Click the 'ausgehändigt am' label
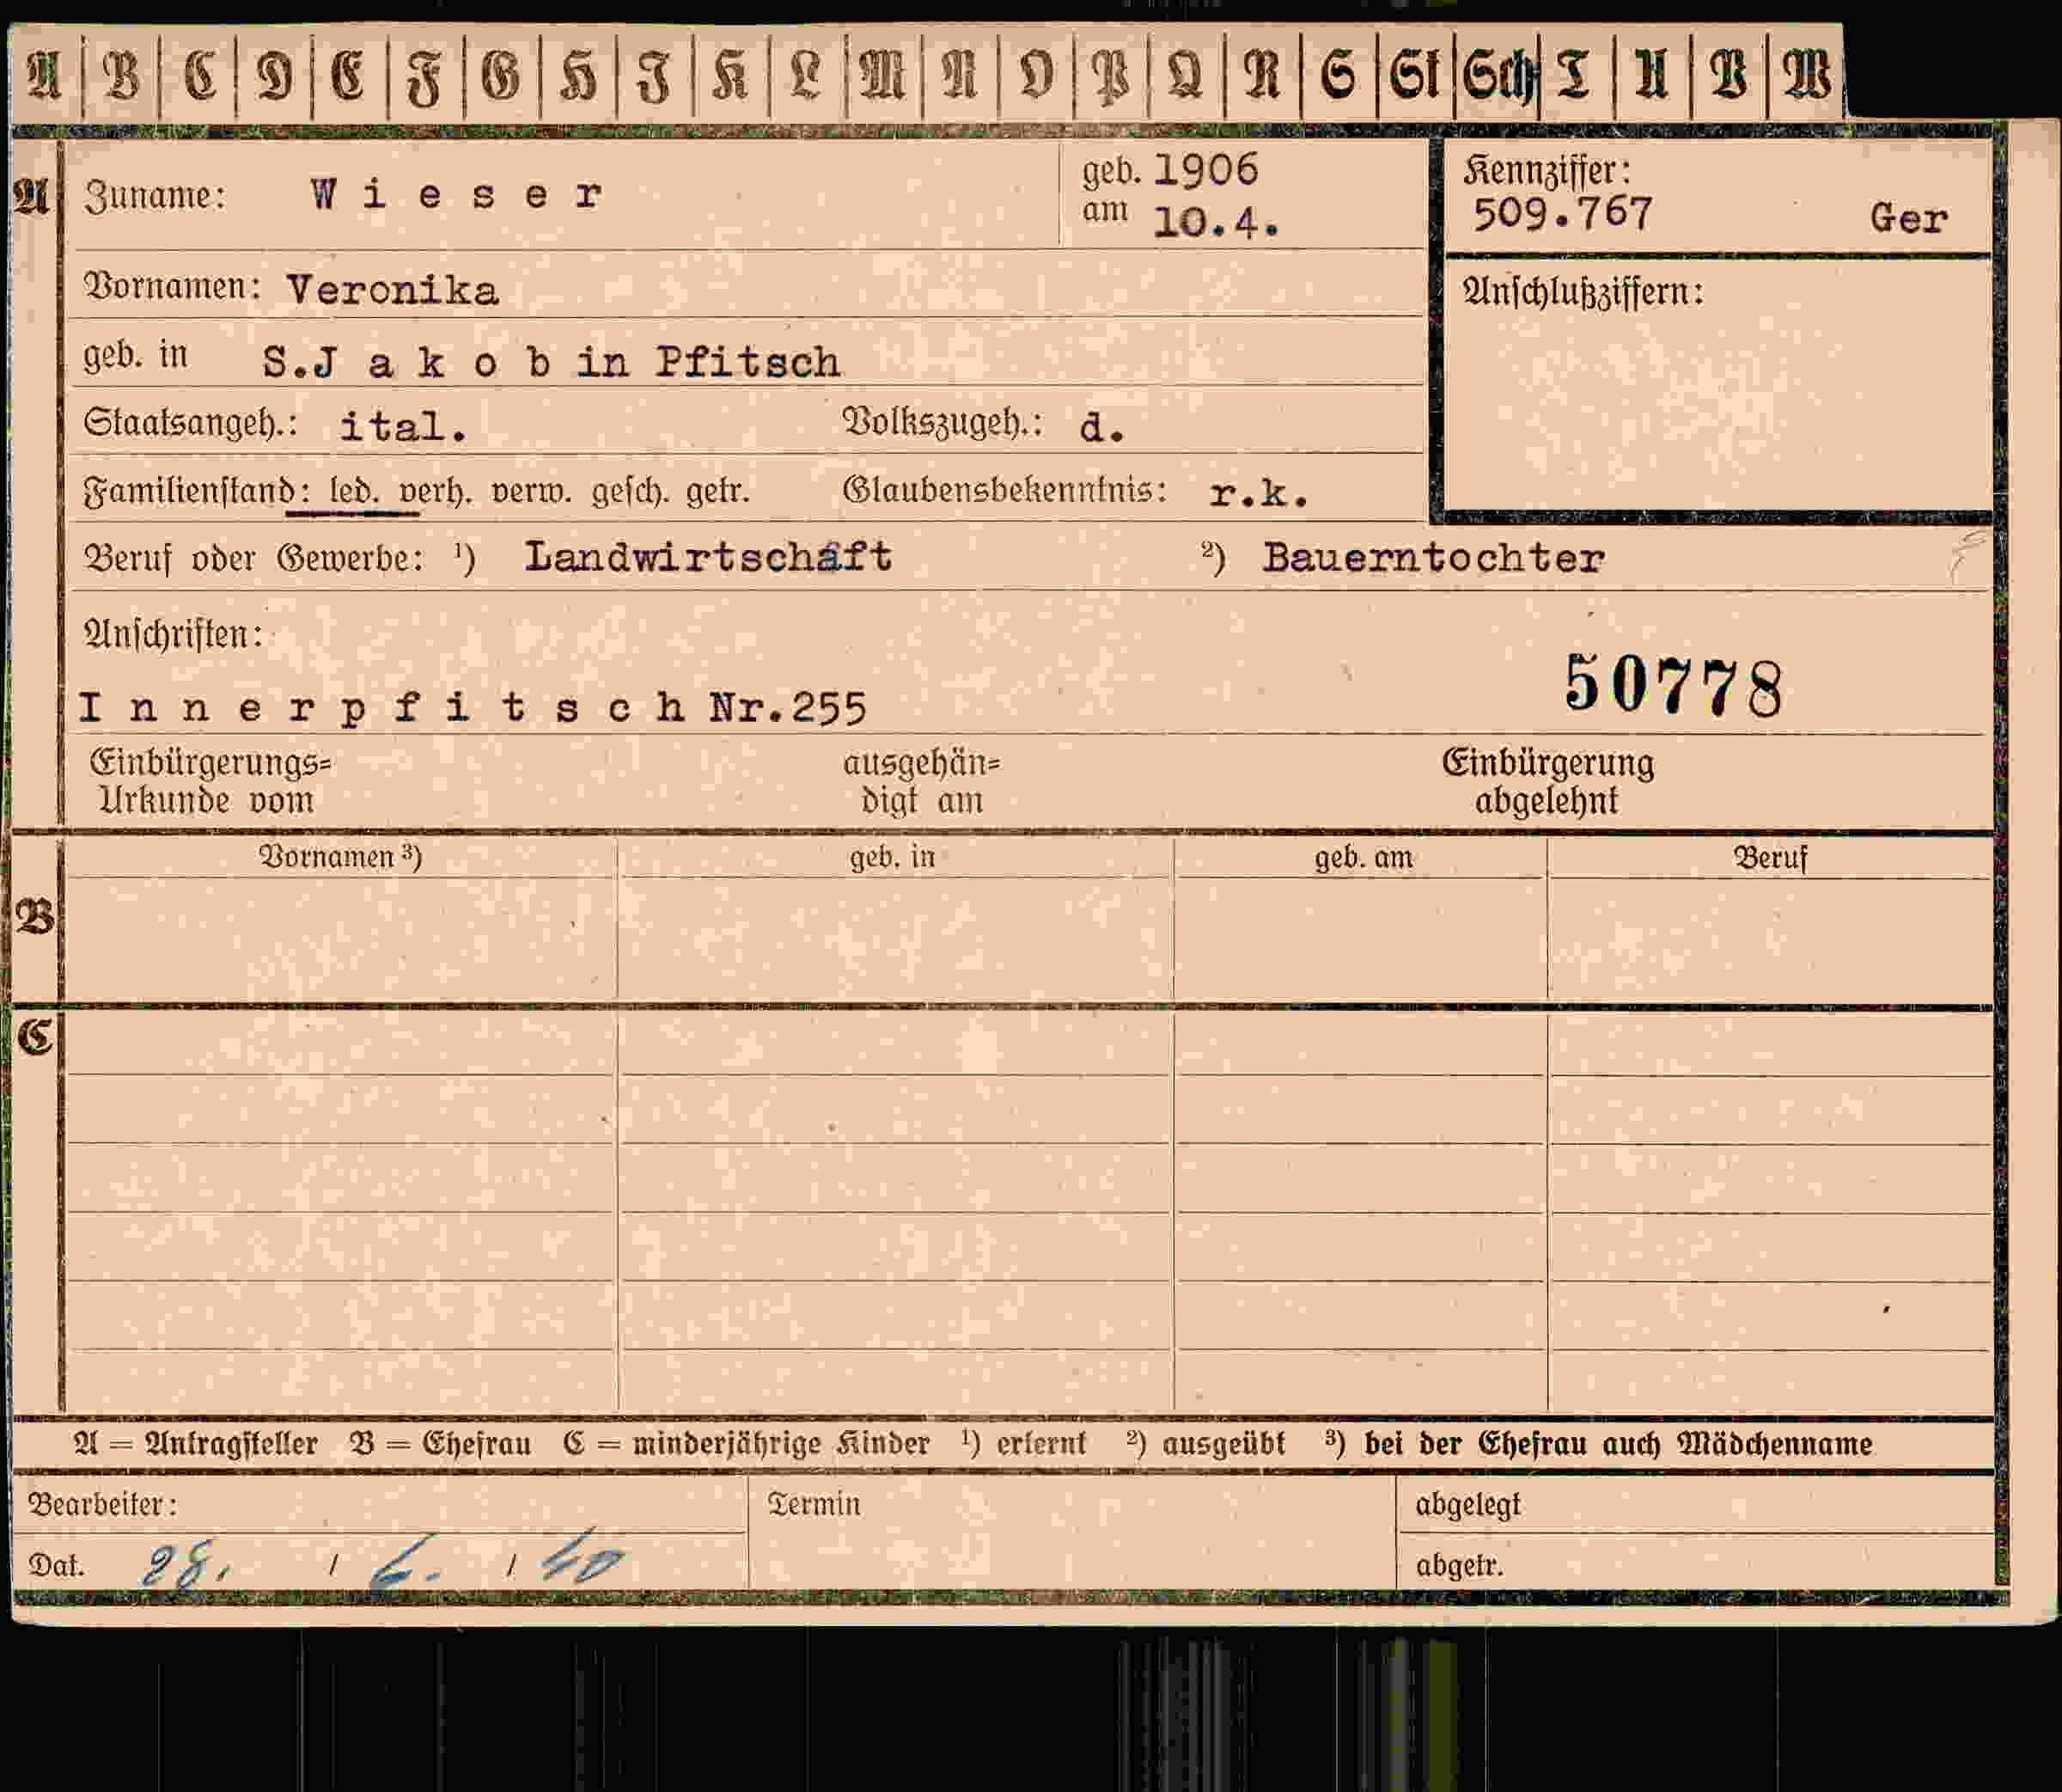Image resolution: width=2062 pixels, height=1792 pixels. click(x=922, y=781)
